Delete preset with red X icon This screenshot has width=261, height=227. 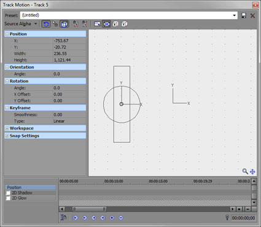coord(252,15)
